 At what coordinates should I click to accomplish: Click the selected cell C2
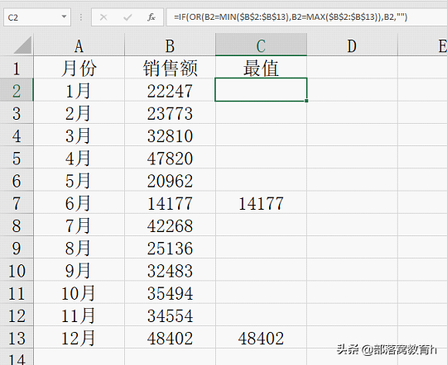click(261, 90)
